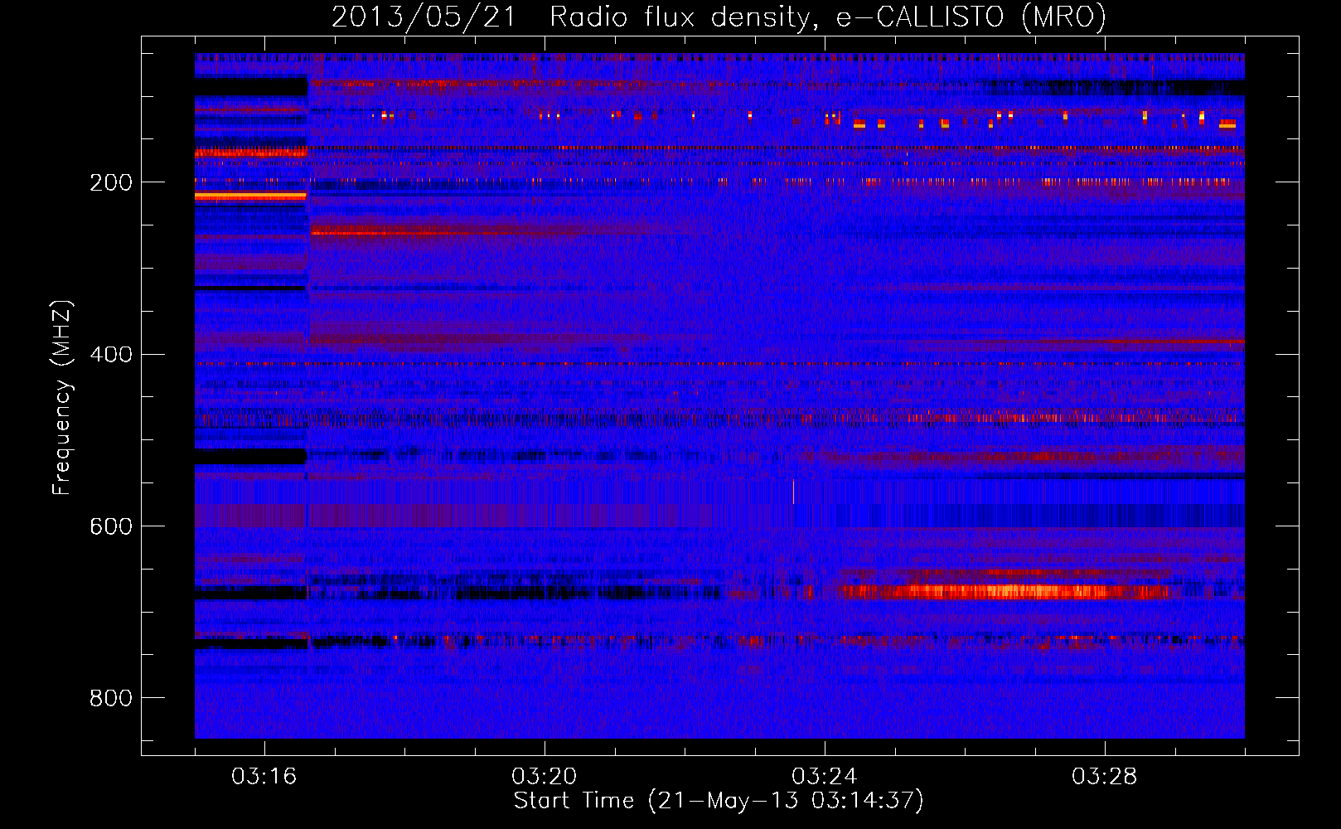Click the '03:20' time tick label
Viewport: 1341px width, 829px height.
pos(544,777)
